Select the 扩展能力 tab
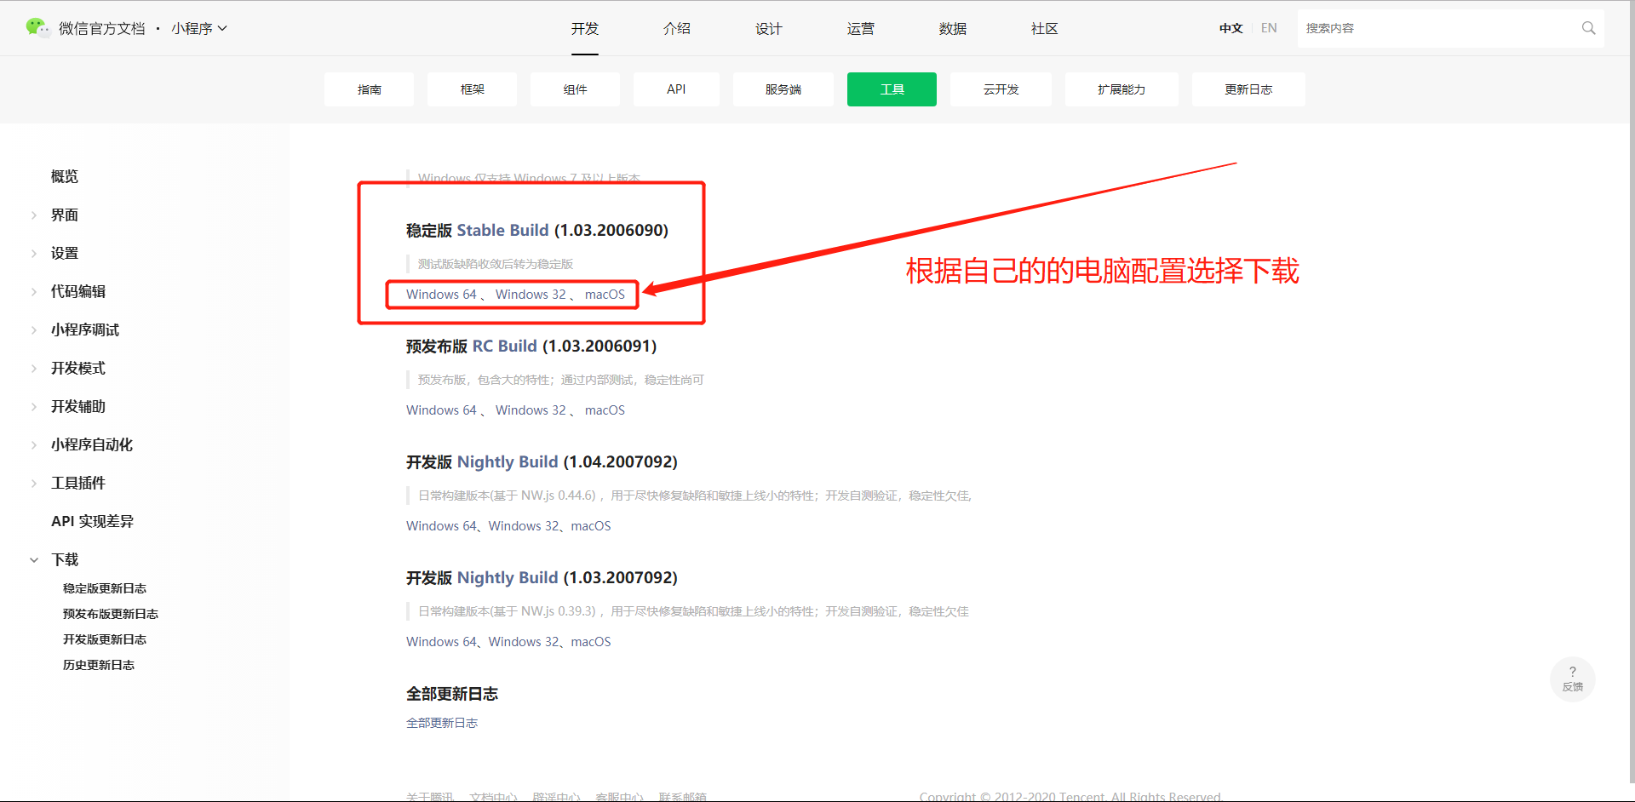This screenshot has height=802, width=1635. click(1122, 89)
